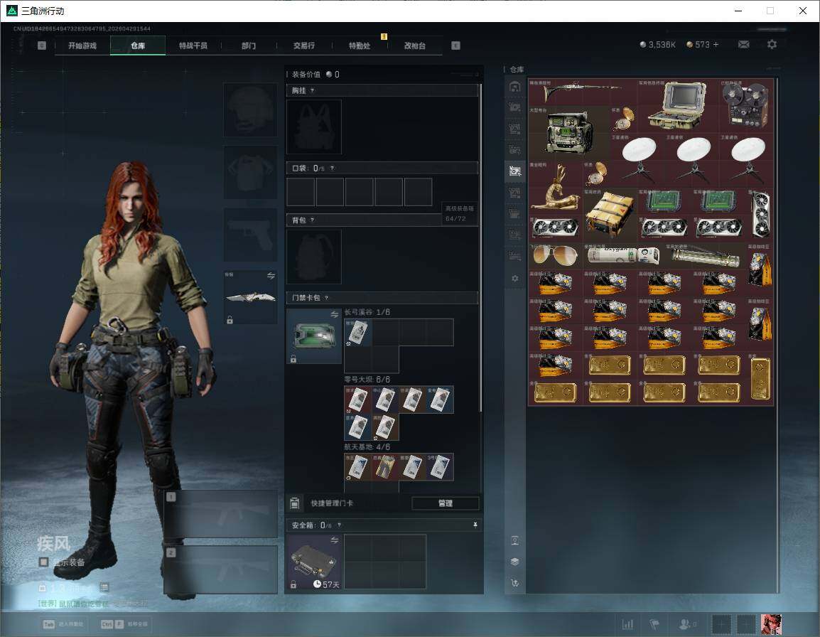This screenshot has width=820, height=637.
Task: Click the [世界] chat message line
Action: click(x=93, y=604)
